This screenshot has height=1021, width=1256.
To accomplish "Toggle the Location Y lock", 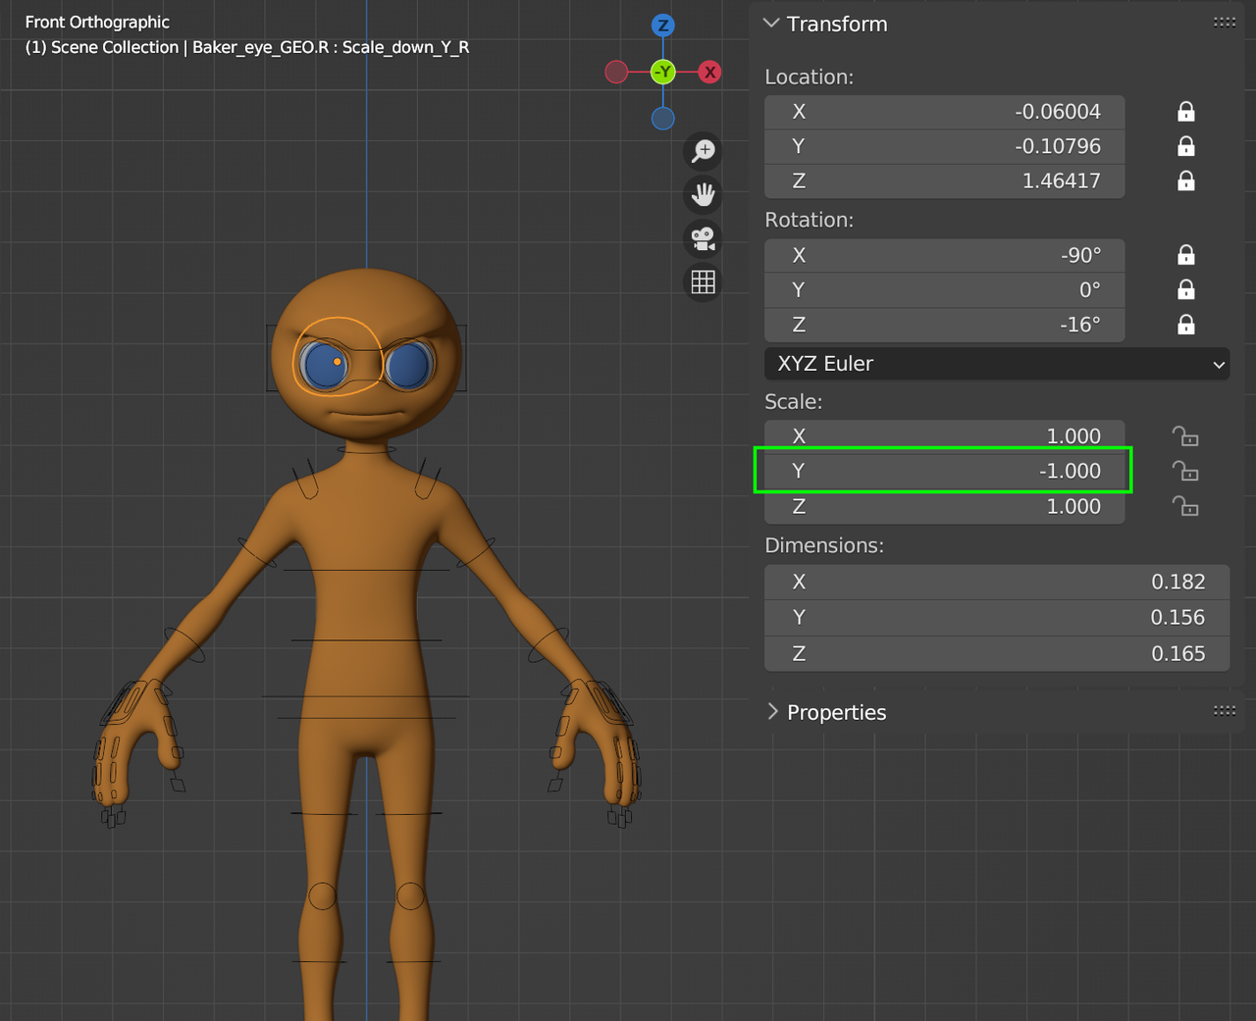I will [x=1185, y=146].
